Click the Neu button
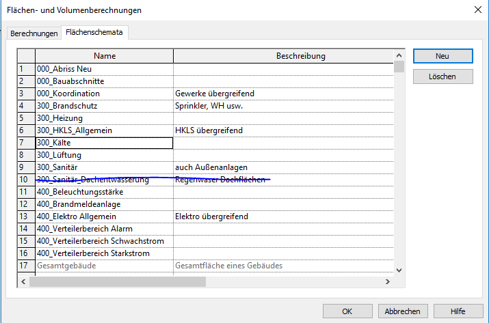Viewport: 489px width, 323px height. coord(442,56)
